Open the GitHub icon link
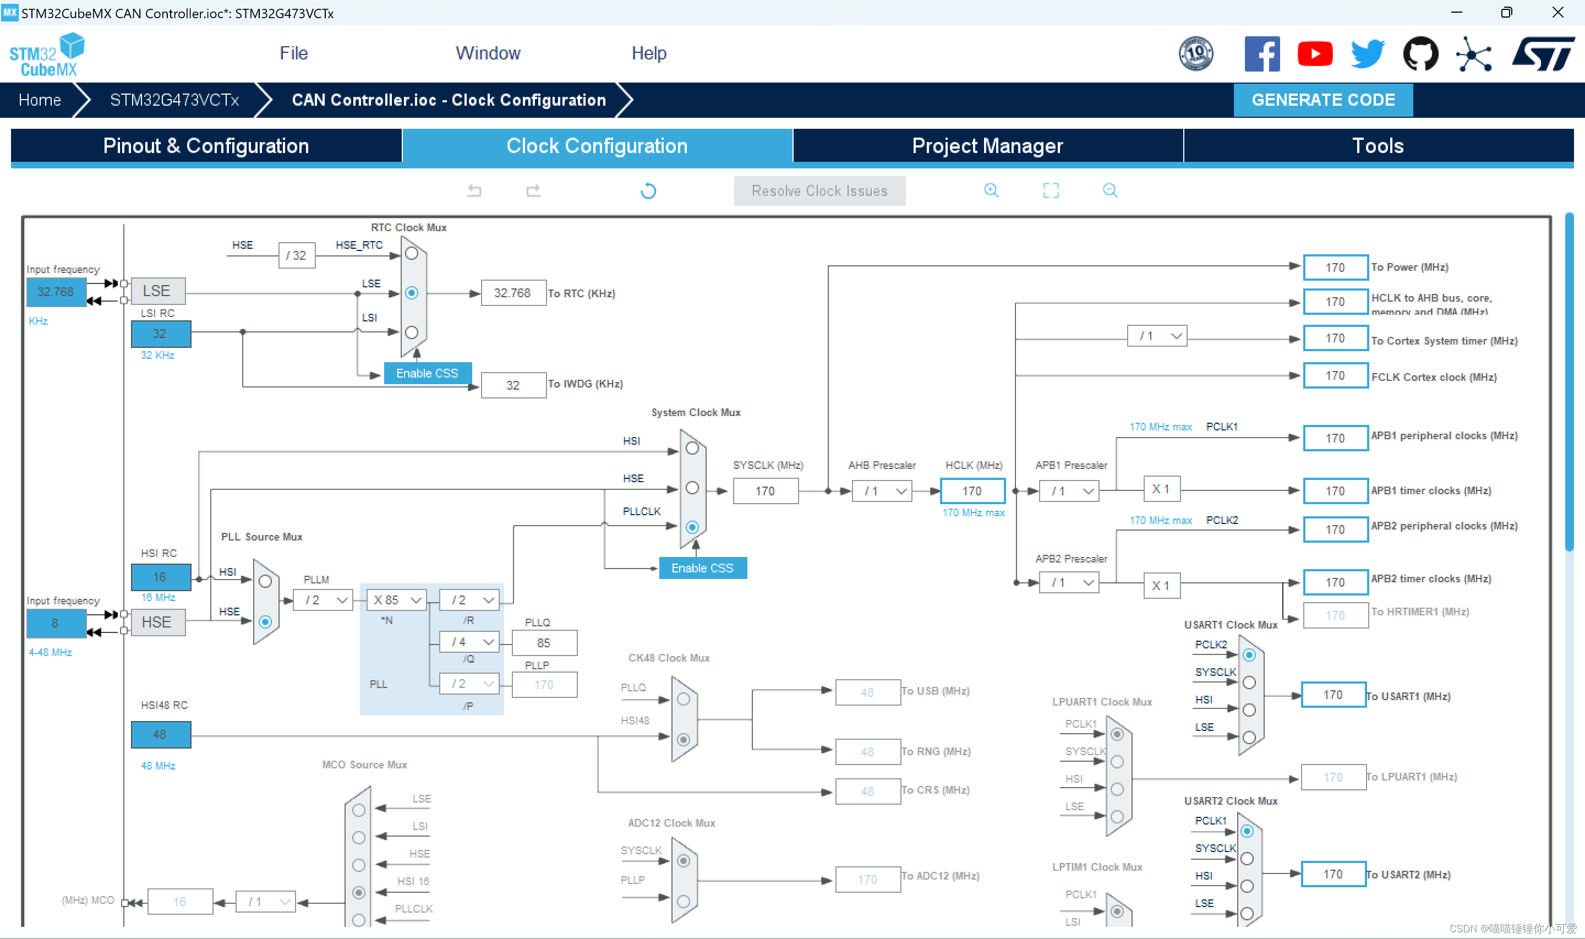 tap(1420, 54)
